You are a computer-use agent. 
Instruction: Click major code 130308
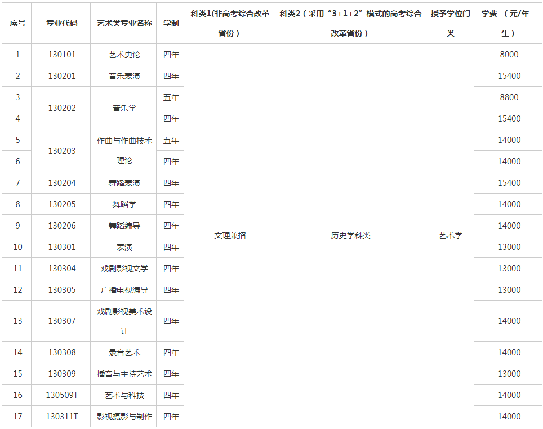click(x=61, y=352)
